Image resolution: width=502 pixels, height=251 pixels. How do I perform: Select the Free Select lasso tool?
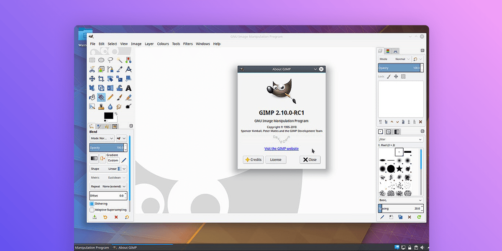tap(110, 60)
